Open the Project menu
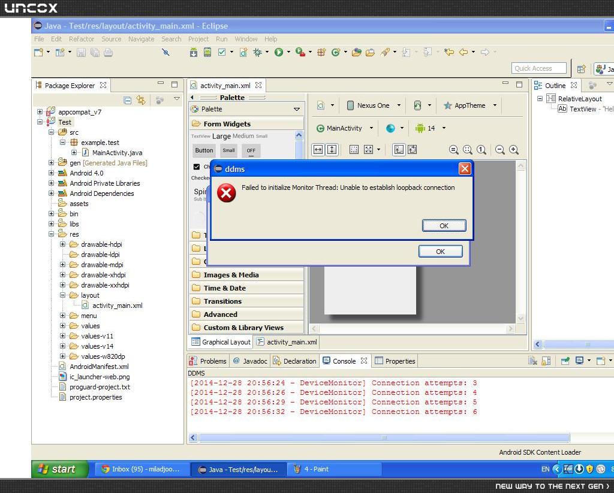Image resolution: width=614 pixels, height=493 pixels. tap(198, 39)
